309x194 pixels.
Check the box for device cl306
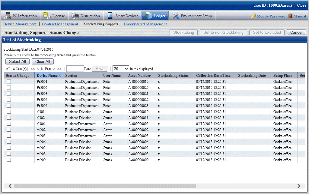coord(9,124)
